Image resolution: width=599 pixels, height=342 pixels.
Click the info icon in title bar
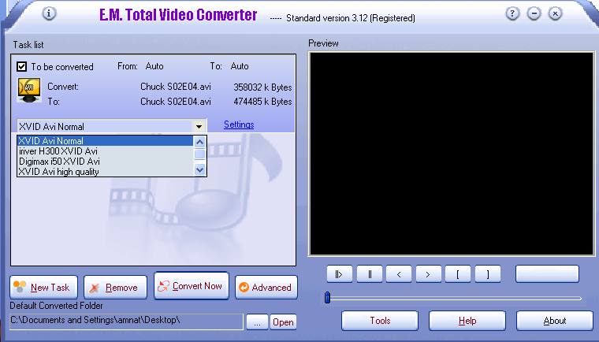[x=49, y=13]
